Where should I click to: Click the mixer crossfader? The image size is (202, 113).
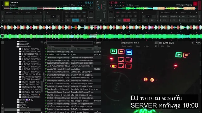point(101,20)
